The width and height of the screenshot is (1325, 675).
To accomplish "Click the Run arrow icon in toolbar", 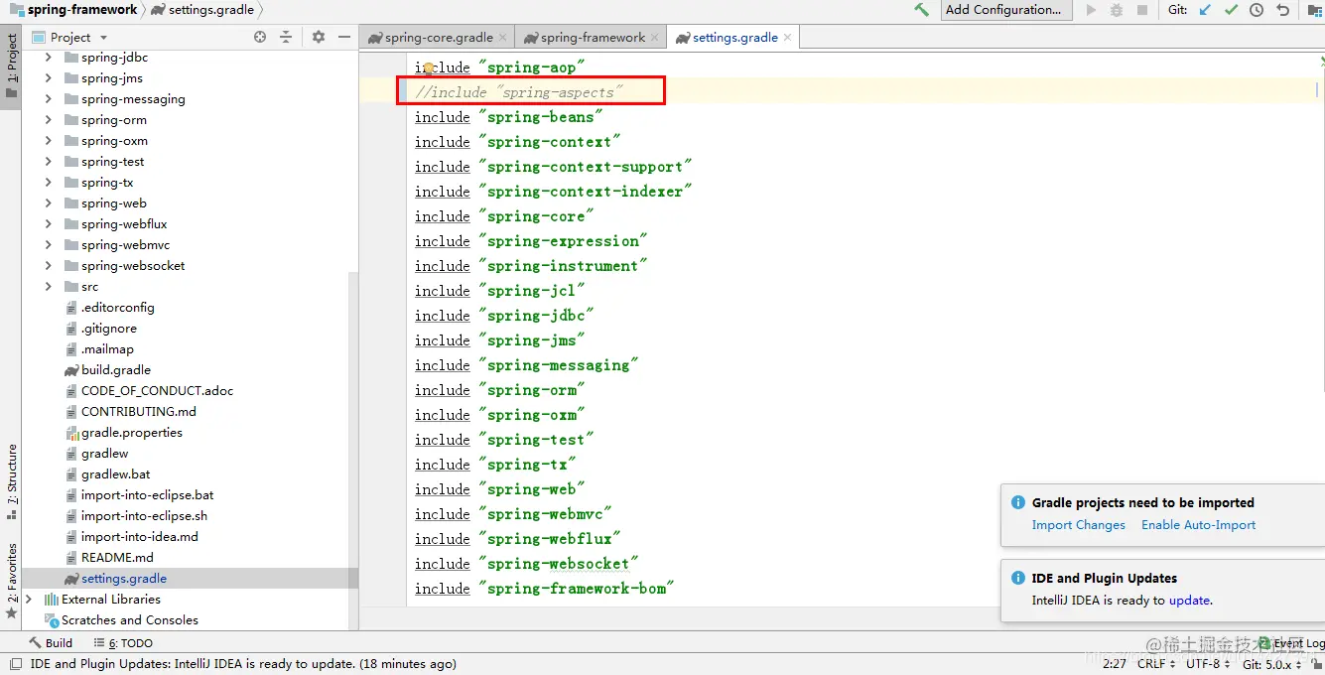I will pyautogui.click(x=1092, y=10).
